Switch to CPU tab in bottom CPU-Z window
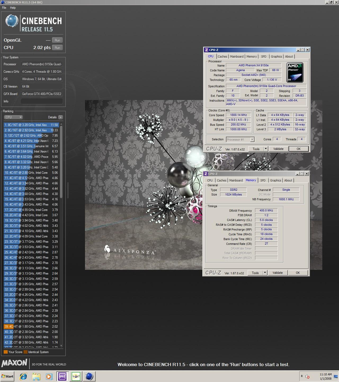The height and width of the screenshot is (382, 339). pos(210,180)
